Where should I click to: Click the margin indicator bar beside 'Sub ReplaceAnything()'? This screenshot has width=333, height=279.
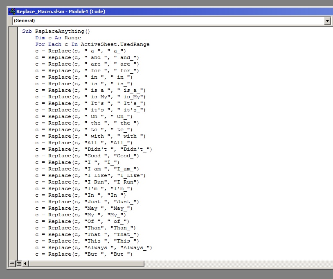coord(13,31)
